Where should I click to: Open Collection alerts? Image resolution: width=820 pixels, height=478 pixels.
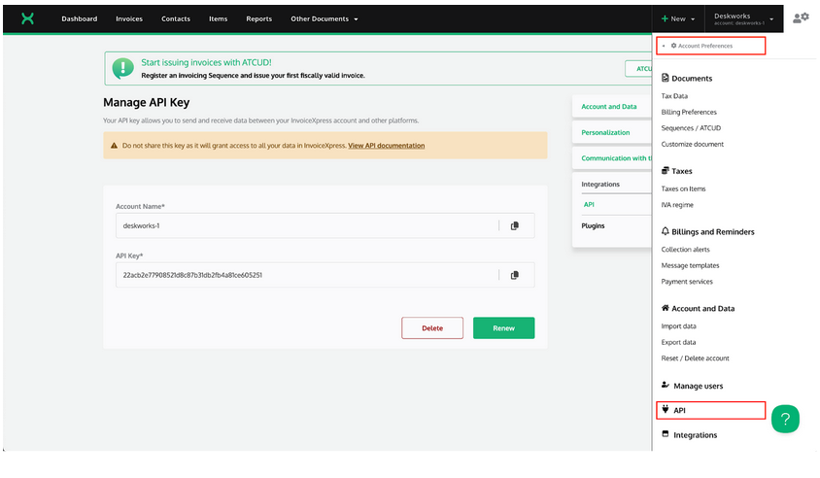click(x=685, y=250)
